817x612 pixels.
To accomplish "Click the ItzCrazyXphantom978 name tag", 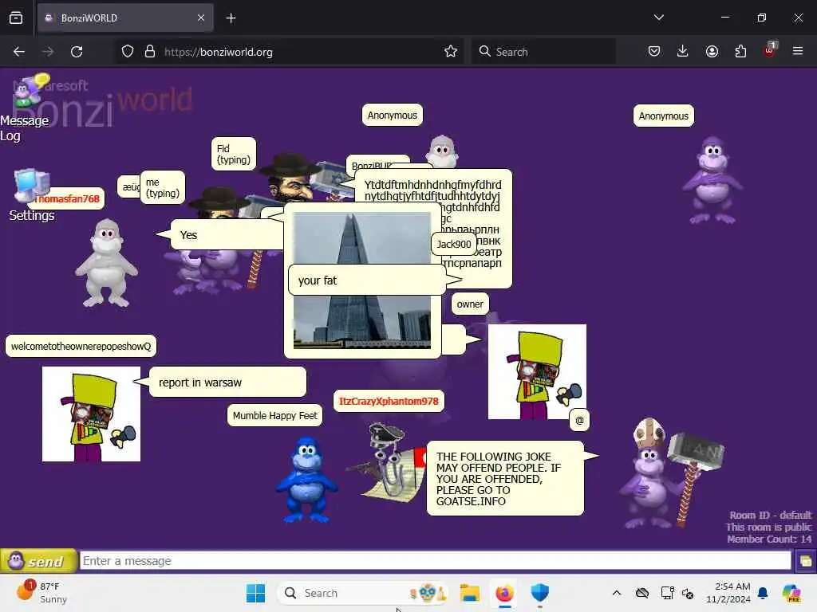I will [x=389, y=402].
